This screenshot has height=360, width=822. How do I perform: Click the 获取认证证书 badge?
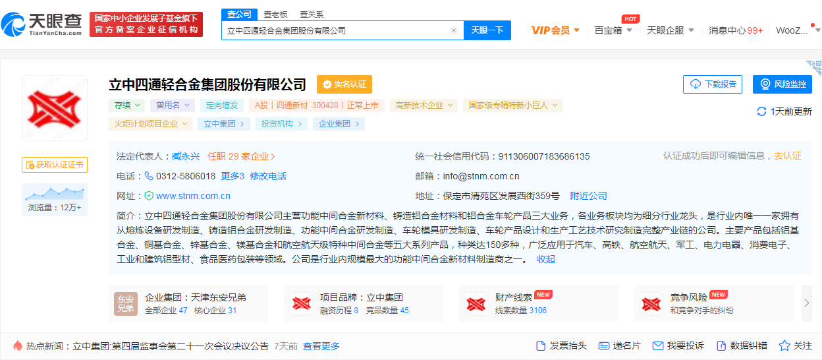click(55, 165)
